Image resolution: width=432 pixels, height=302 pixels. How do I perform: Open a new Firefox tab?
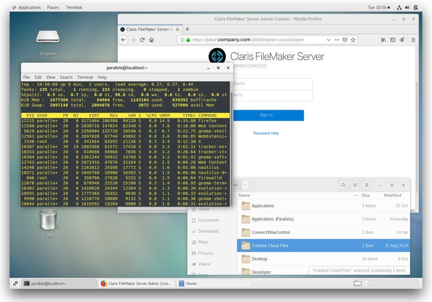point(188,29)
